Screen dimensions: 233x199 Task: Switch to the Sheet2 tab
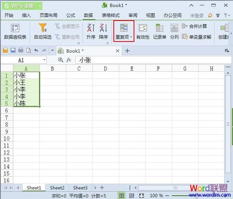(57, 188)
